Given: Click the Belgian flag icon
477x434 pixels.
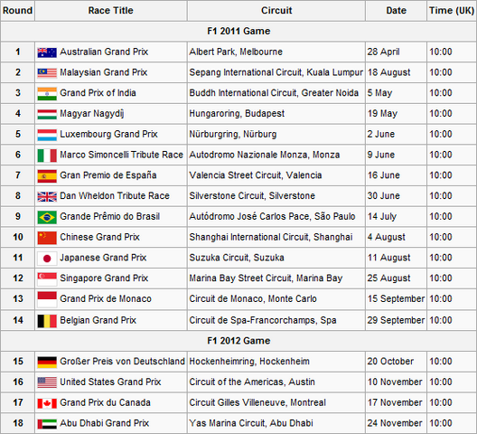Looking at the screenshot, I should point(47,321).
